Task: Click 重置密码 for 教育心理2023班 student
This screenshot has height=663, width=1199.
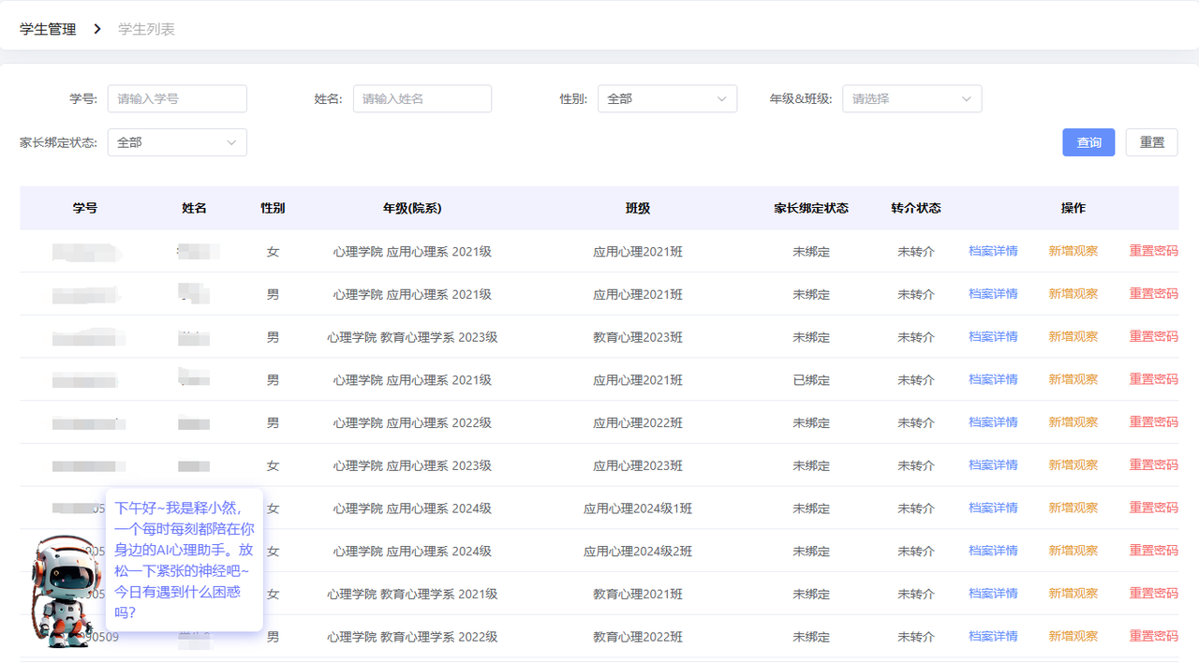Action: click(x=1154, y=336)
